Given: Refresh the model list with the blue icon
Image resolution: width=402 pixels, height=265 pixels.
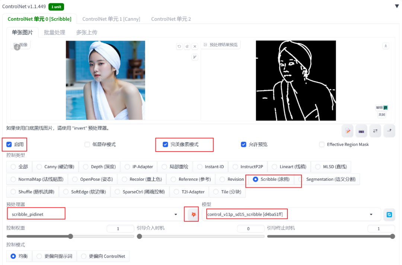Looking at the screenshot, I should point(389,214).
